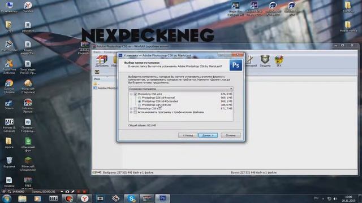This screenshot has width=362, height=203.
Task: Click the Bandicam pencil draw icon
Action: [x=73, y=192]
